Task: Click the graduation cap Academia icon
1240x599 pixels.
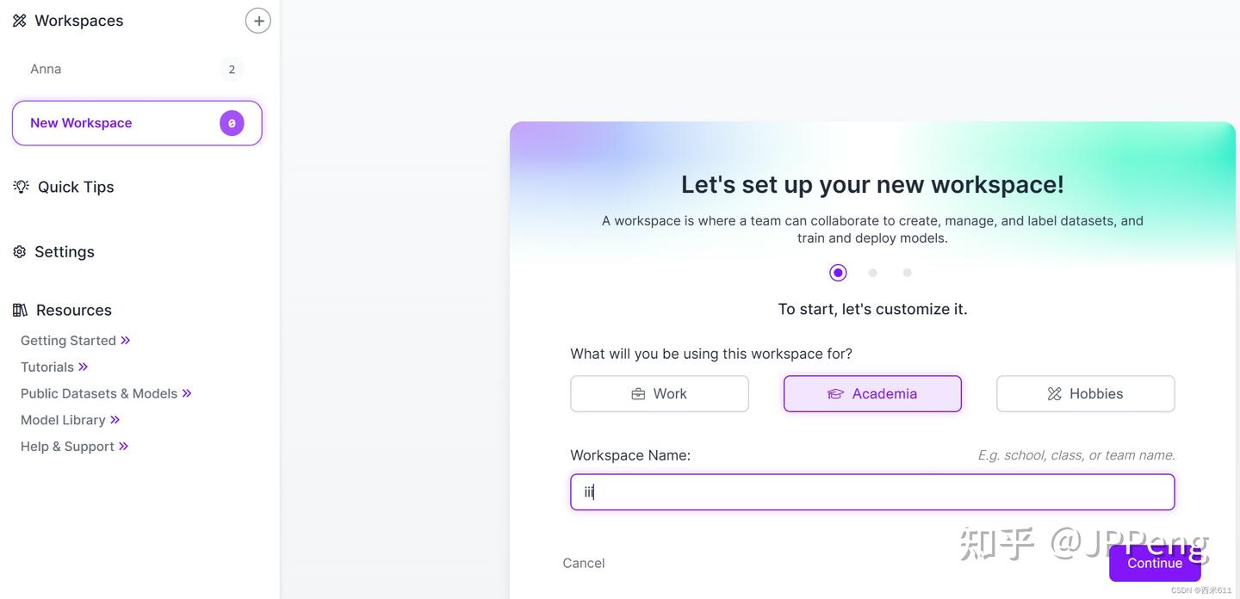Action: [x=835, y=394]
